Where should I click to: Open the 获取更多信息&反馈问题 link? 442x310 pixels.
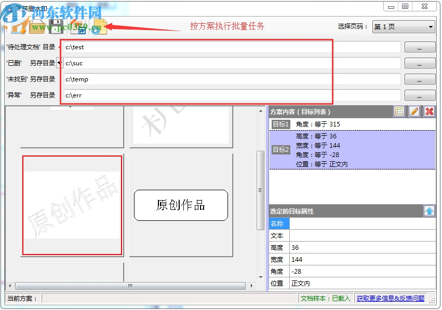[x=391, y=298]
